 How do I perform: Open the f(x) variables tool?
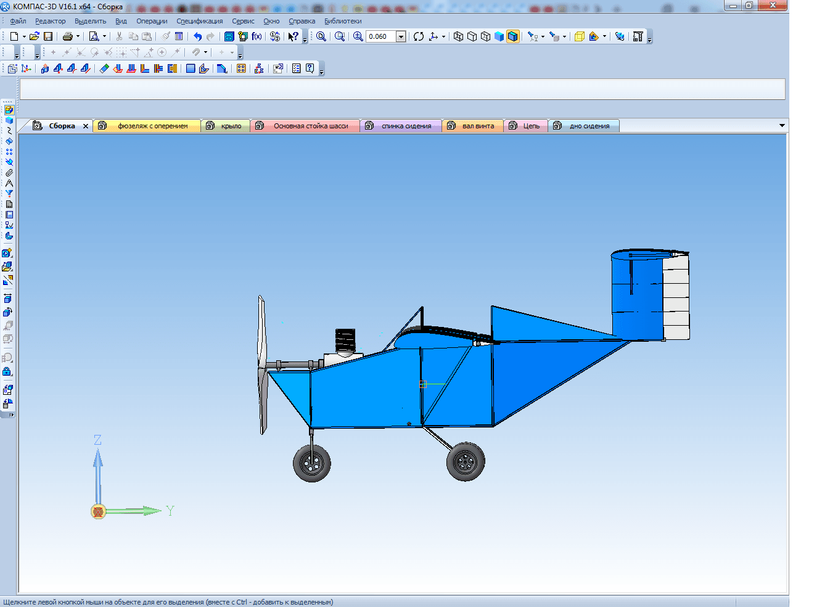pos(257,36)
